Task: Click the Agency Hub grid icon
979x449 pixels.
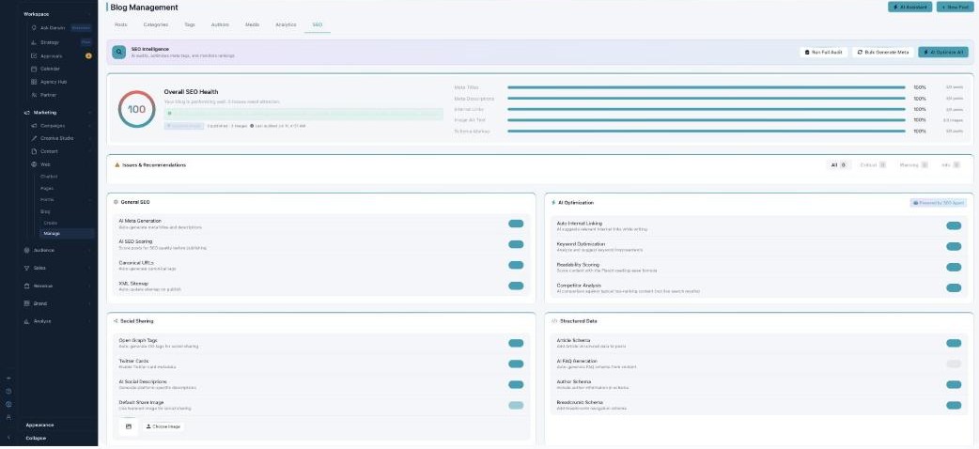Action: [34, 82]
